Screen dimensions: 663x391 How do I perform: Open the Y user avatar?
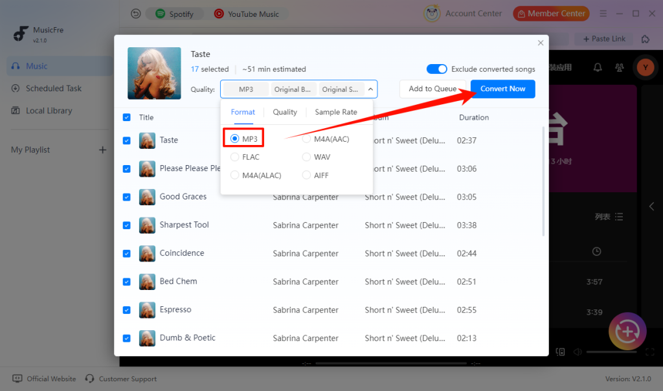point(646,67)
